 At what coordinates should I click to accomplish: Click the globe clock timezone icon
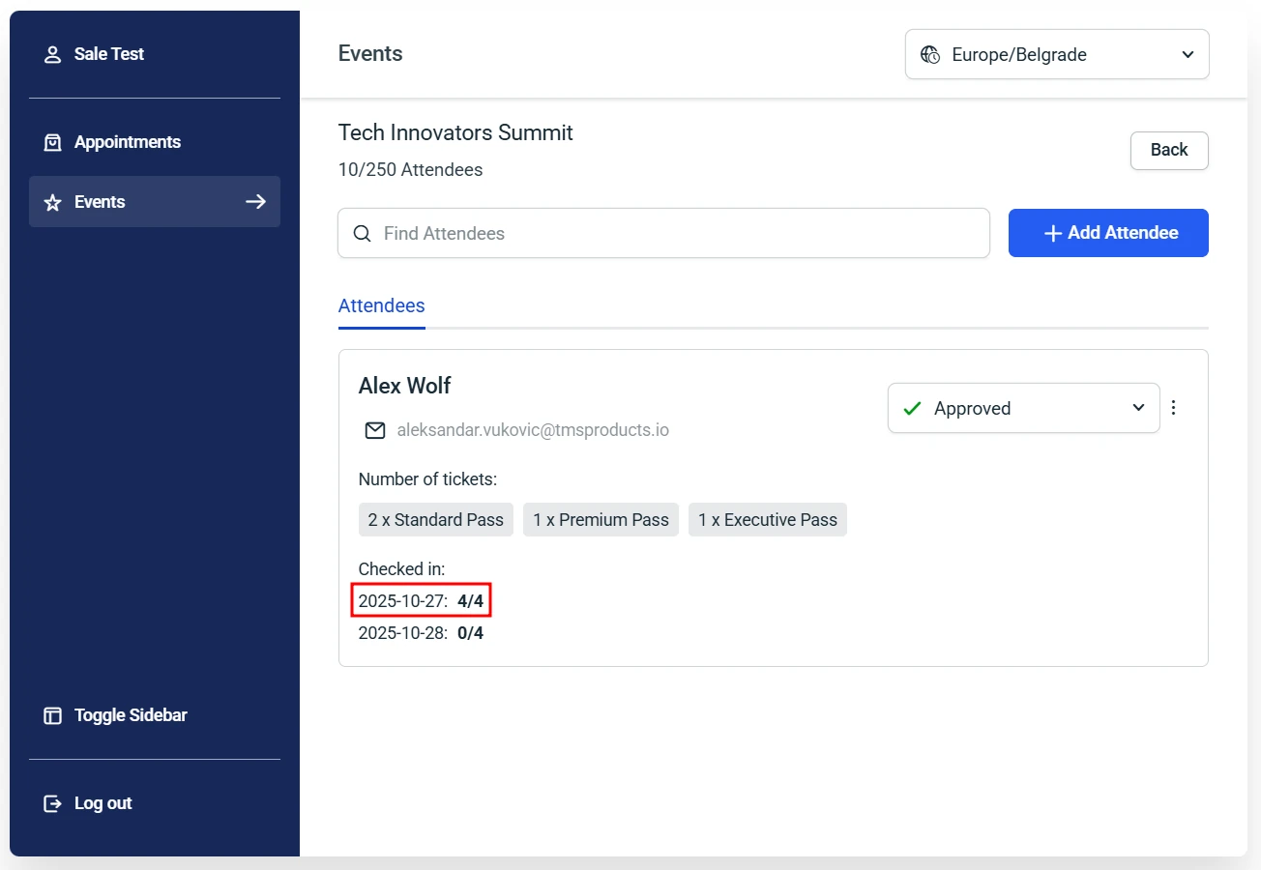point(930,55)
